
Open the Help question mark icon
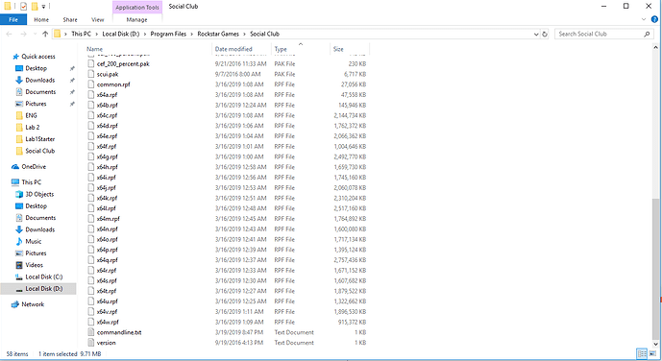(x=654, y=19)
